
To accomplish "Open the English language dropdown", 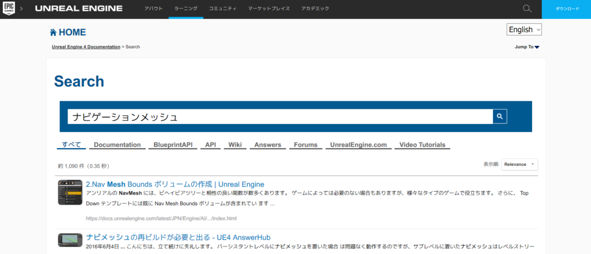I will click(524, 29).
